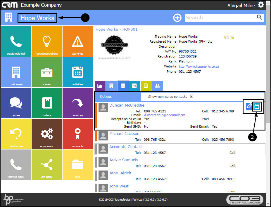
Task: Open Duncan McCreddie contact
Action: 127,105
